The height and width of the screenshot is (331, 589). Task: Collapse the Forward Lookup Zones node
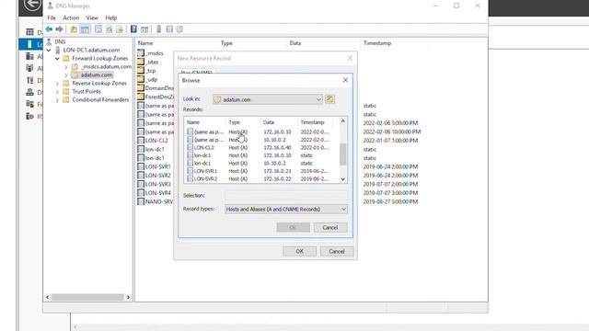click(57, 59)
